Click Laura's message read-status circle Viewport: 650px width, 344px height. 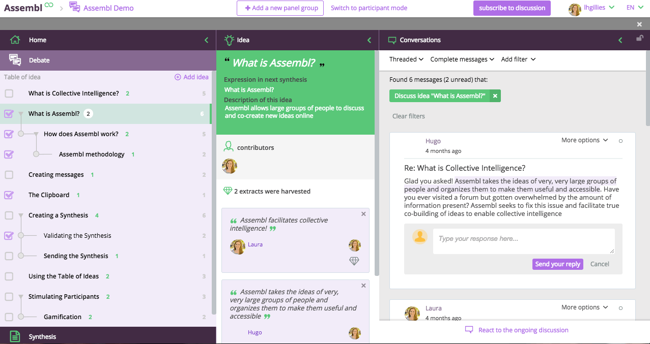620,308
